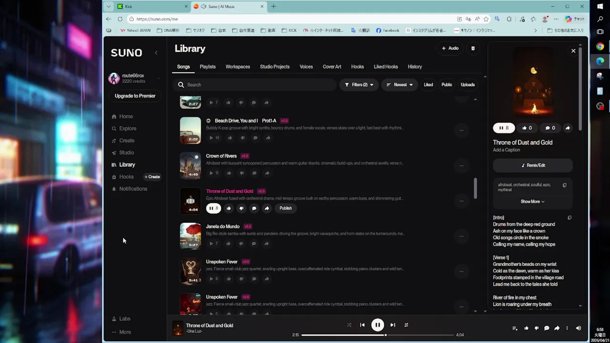Dislike Throne of Dust and Gold row
This screenshot has width=610, height=343.
pos(241,208)
